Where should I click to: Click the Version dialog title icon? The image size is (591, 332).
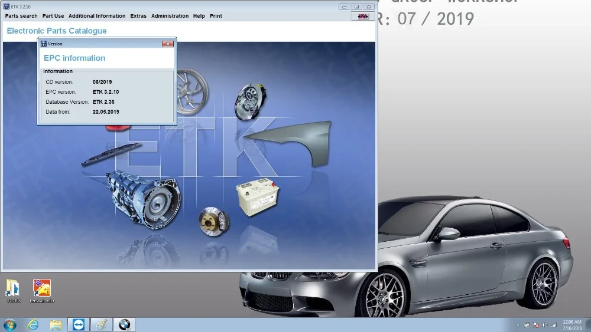point(44,44)
